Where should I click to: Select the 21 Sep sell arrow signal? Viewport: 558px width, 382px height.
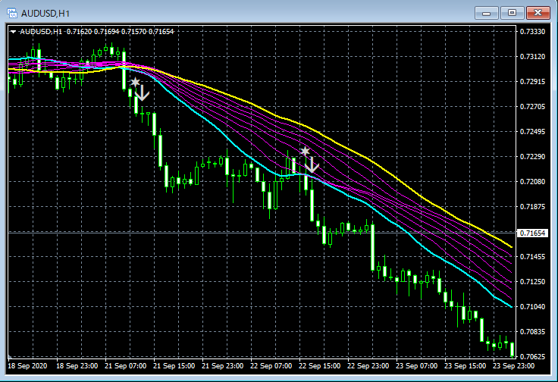pyautogui.click(x=143, y=92)
